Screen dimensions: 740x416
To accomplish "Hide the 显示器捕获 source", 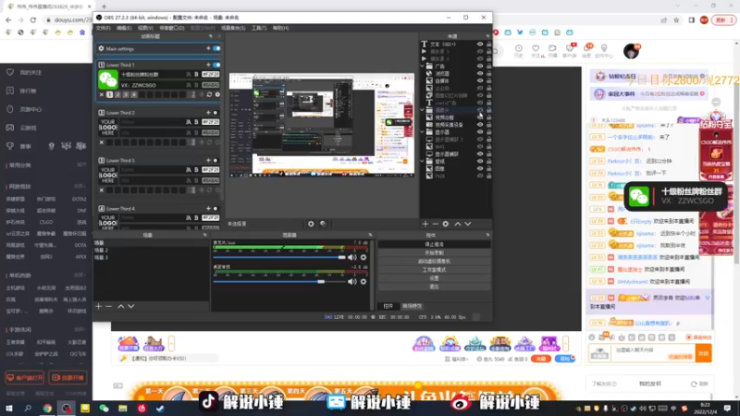I will (480, 153).
